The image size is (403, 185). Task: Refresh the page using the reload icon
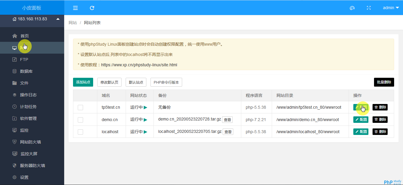92,8
